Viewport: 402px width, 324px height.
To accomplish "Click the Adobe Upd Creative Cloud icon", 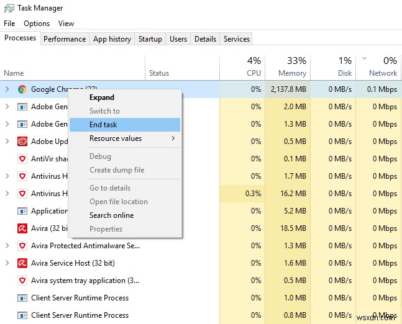I will 22,142.
